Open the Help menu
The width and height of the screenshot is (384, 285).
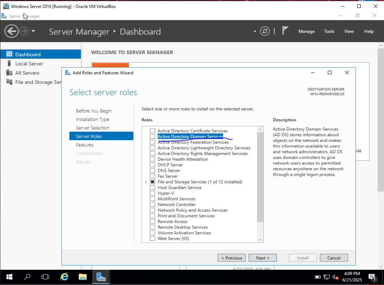tap(368, 31)
